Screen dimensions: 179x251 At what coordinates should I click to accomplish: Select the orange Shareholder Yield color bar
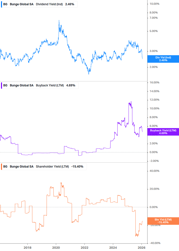coord(1,167)
